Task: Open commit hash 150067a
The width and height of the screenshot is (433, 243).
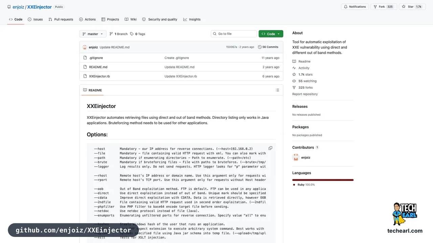Action: point(231,47)
